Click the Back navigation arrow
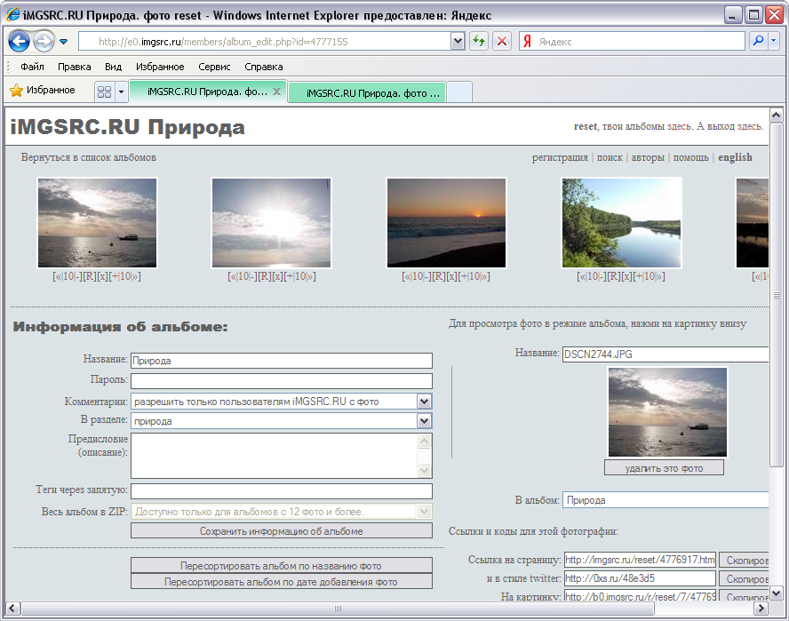The width and height of the screenshot is (789, 621). [19, 41]
